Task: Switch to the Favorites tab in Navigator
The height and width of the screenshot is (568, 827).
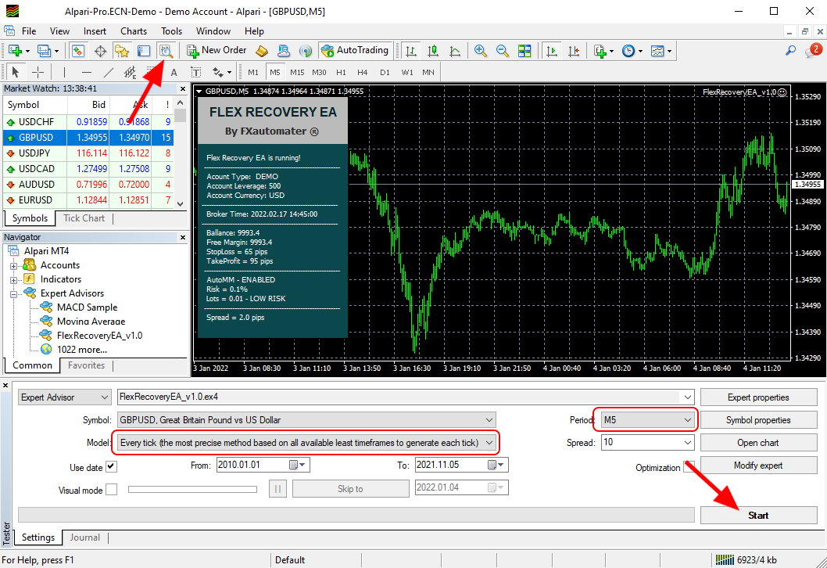Action: [86, 365]
